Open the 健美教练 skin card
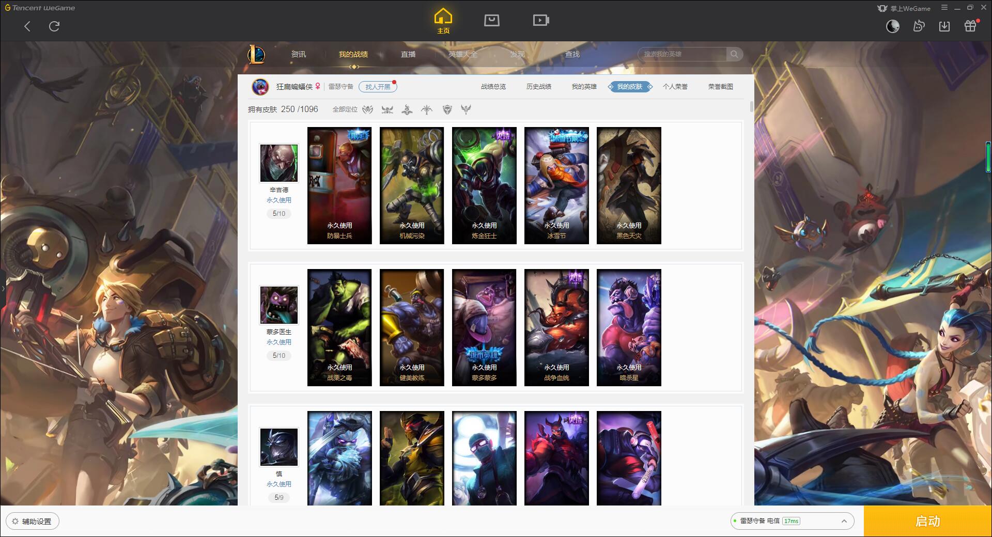Screen dimensions: 992x537 412,327
